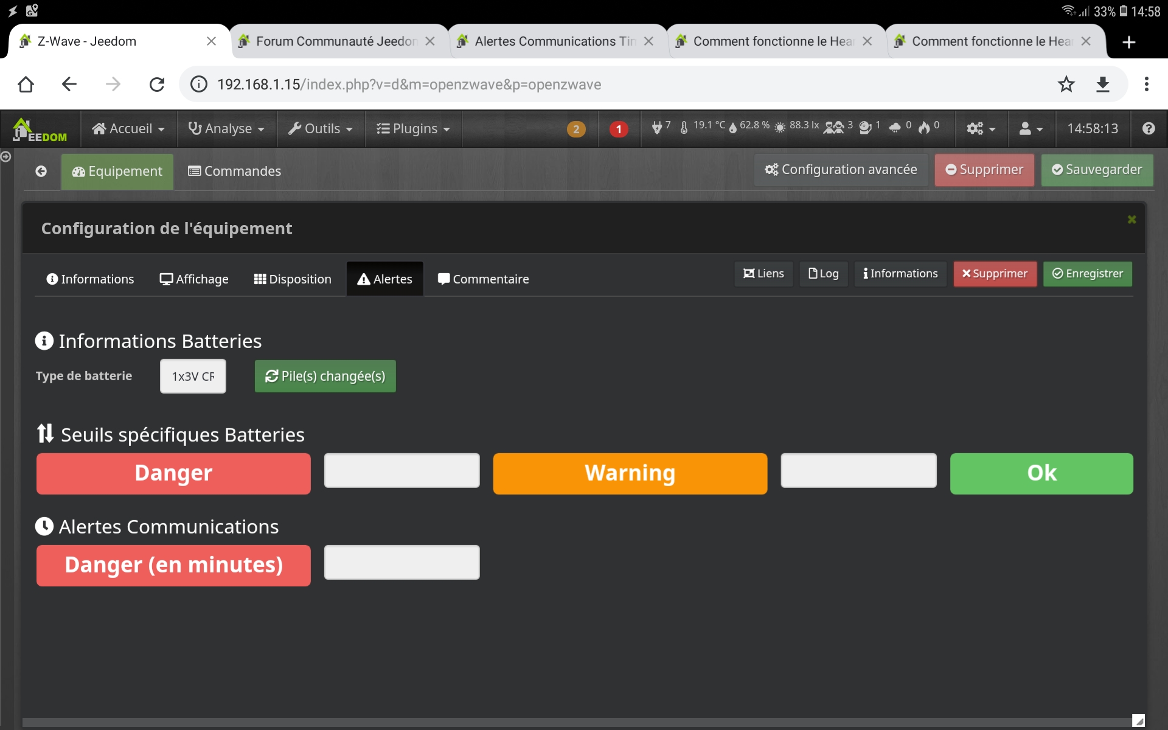Screen dimensions: 1168x730
Task: Click Pile(s) changée(s) refresh button
Action: point(326,376)
